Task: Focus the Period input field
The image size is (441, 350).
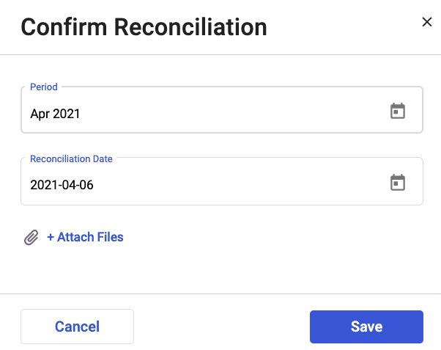Action: (x=222, y=109)
